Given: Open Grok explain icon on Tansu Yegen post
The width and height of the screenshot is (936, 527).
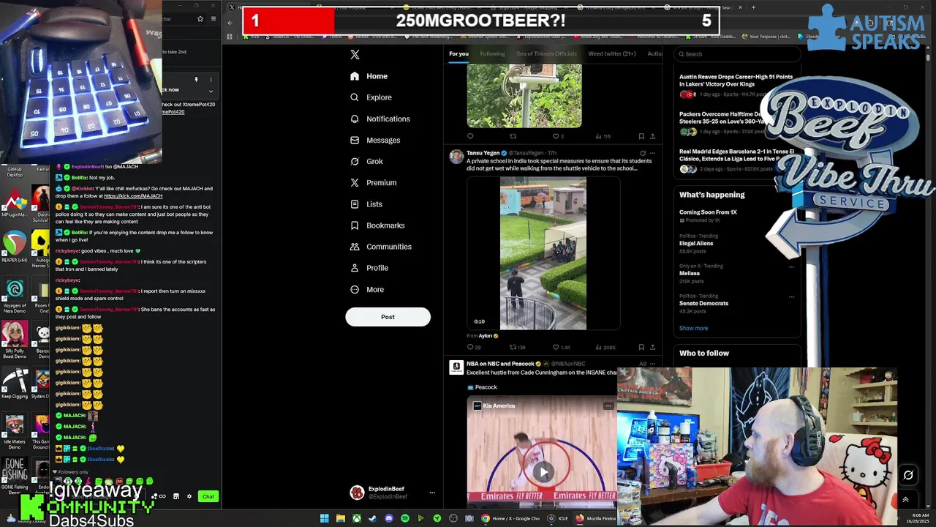Looking at the screenshot, I should [x=643, y=153].
